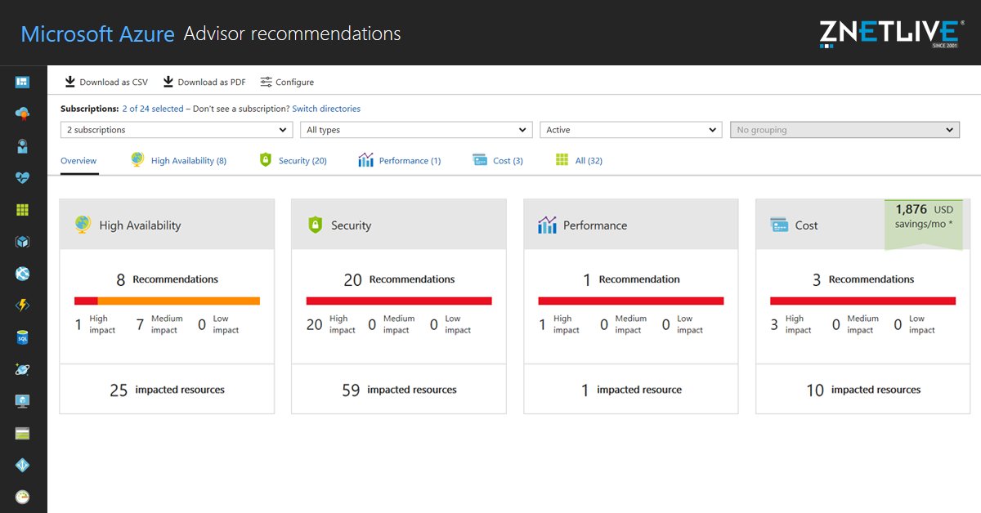Open the 'No grouping' dropdown
981x513 pixels.
point(844,130)
